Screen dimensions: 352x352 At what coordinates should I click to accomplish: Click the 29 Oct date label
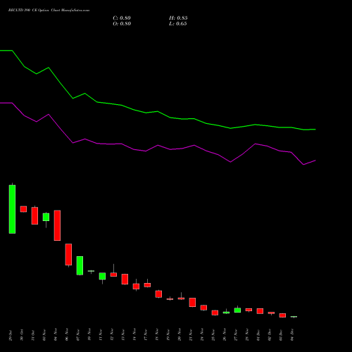pos(11,335)
